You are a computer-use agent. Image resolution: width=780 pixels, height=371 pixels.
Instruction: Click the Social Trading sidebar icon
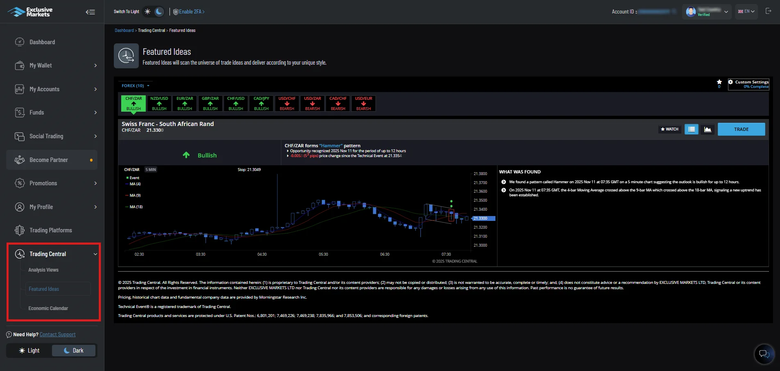tap(20, 136)
